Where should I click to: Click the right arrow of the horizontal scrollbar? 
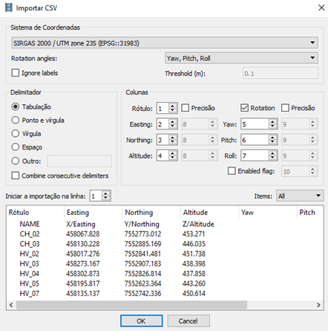[318, 305]
